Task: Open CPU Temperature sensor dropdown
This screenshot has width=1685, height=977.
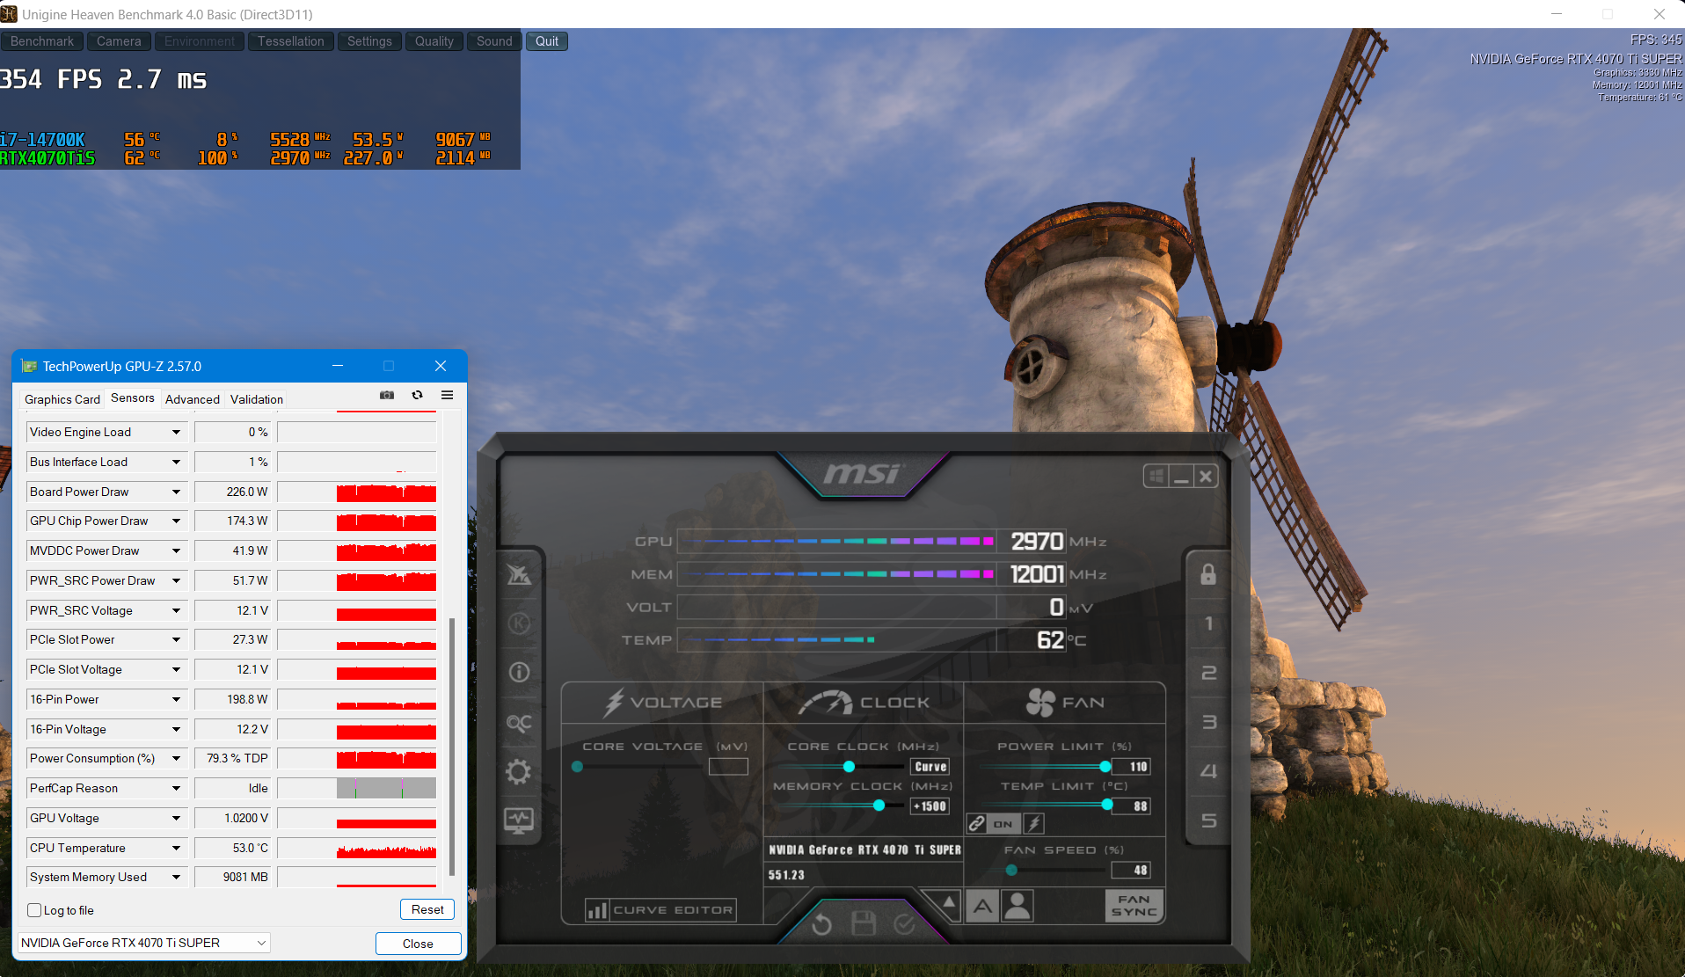Action: click(176, 848)
